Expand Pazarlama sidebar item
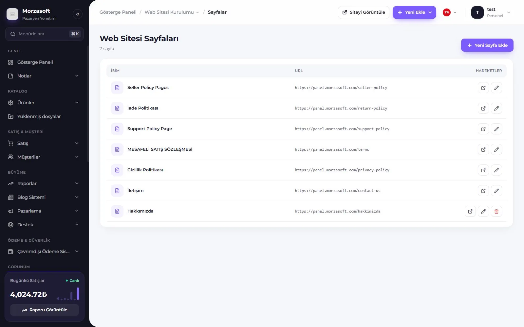The image size is (524, 327). coord(44,211)
